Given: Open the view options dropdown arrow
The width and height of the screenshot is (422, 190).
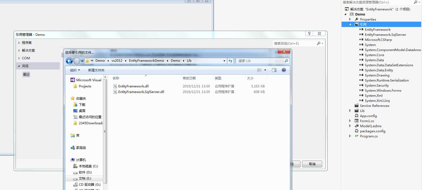Looking at the screenshot, I should (265, 70).
